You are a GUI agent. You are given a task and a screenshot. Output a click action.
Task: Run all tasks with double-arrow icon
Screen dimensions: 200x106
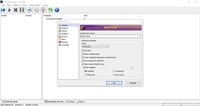click(x=3, y=10)
